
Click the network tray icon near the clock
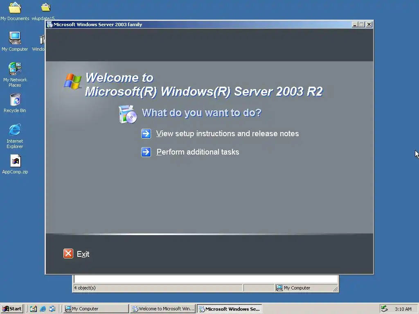pos(384,309)
